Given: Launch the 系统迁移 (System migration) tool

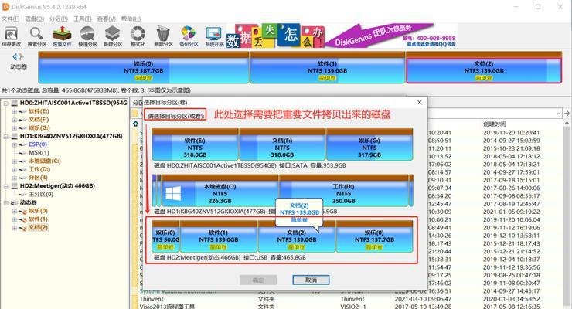Looking at the screenshot, I should point(214,36).
